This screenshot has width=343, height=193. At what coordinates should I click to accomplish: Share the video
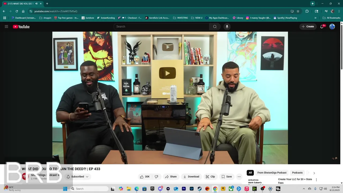(x=171, y=177)
